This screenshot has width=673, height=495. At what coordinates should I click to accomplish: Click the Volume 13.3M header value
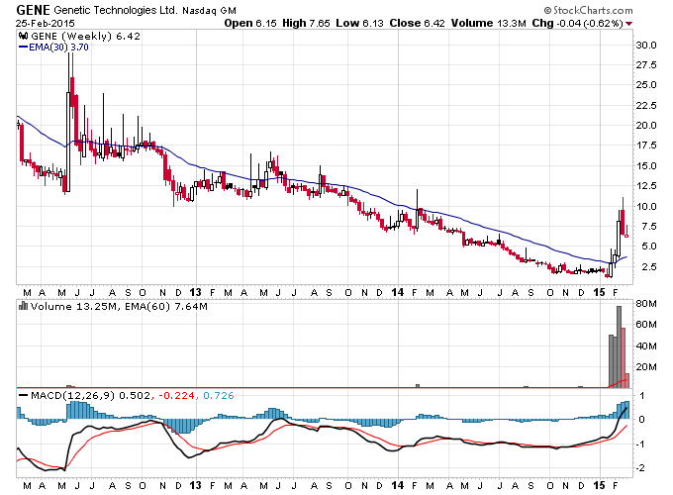(489, 23)
